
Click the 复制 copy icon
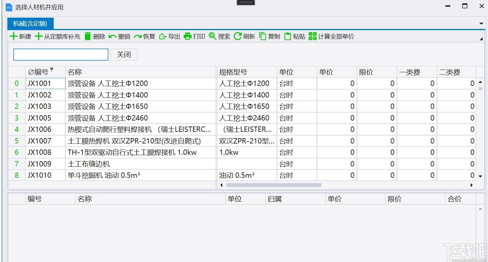263,36
